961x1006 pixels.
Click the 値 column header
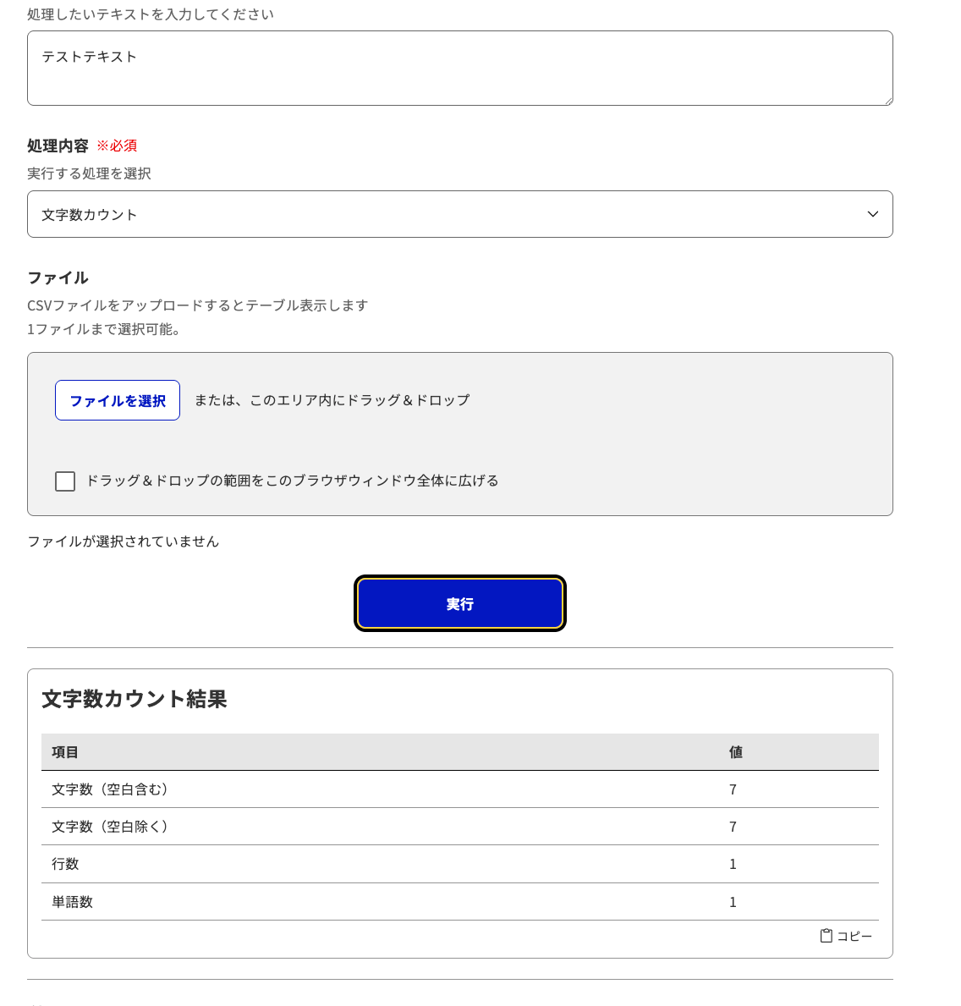coord(733,752)
